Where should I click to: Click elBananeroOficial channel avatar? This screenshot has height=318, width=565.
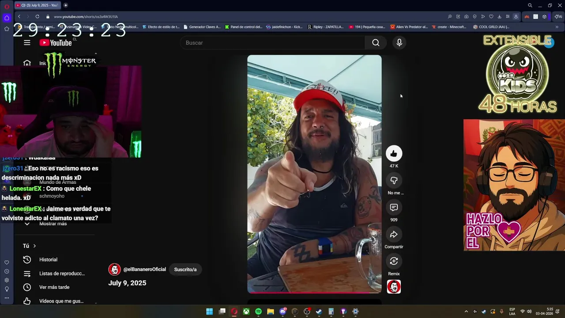point(114,269)
